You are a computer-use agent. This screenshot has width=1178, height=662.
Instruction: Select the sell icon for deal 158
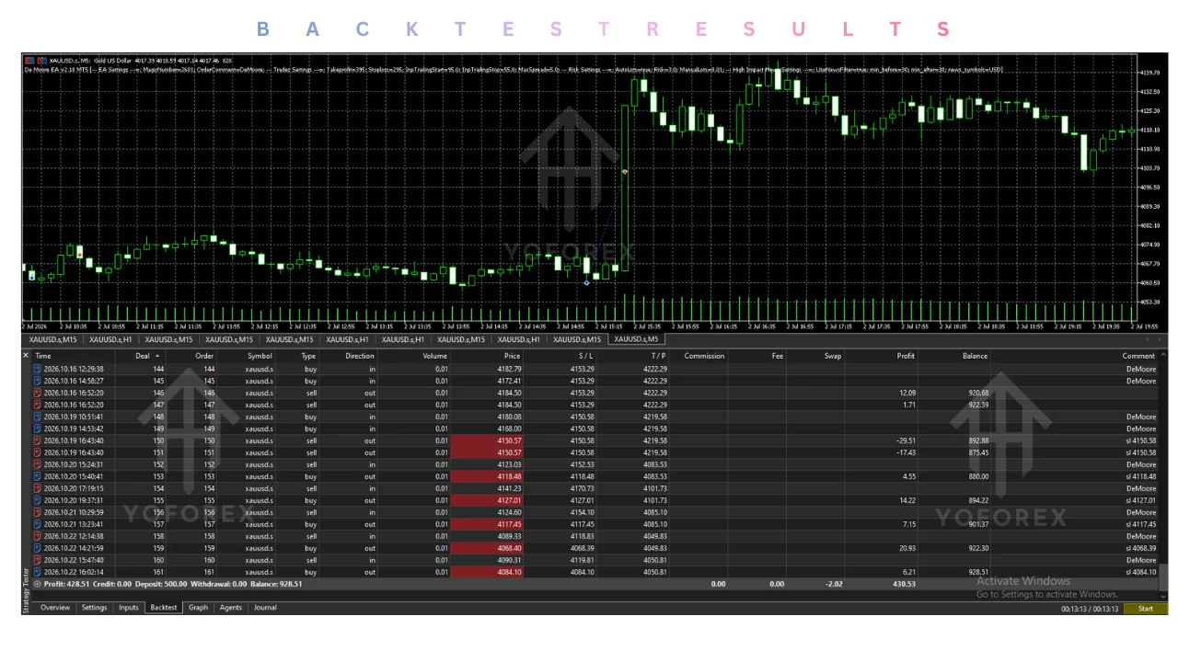[37, 536]
